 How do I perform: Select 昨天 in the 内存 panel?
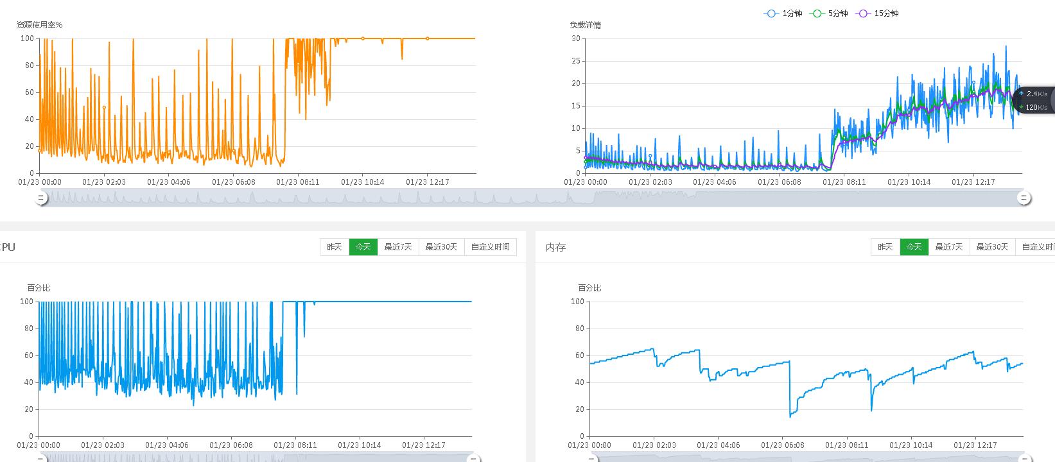click(885, 247)
